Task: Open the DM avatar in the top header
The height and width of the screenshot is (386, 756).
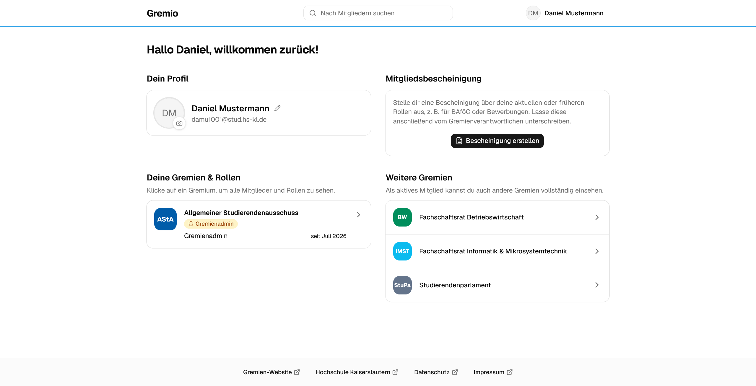Action: pyautogui.click(x=533, y=13)
